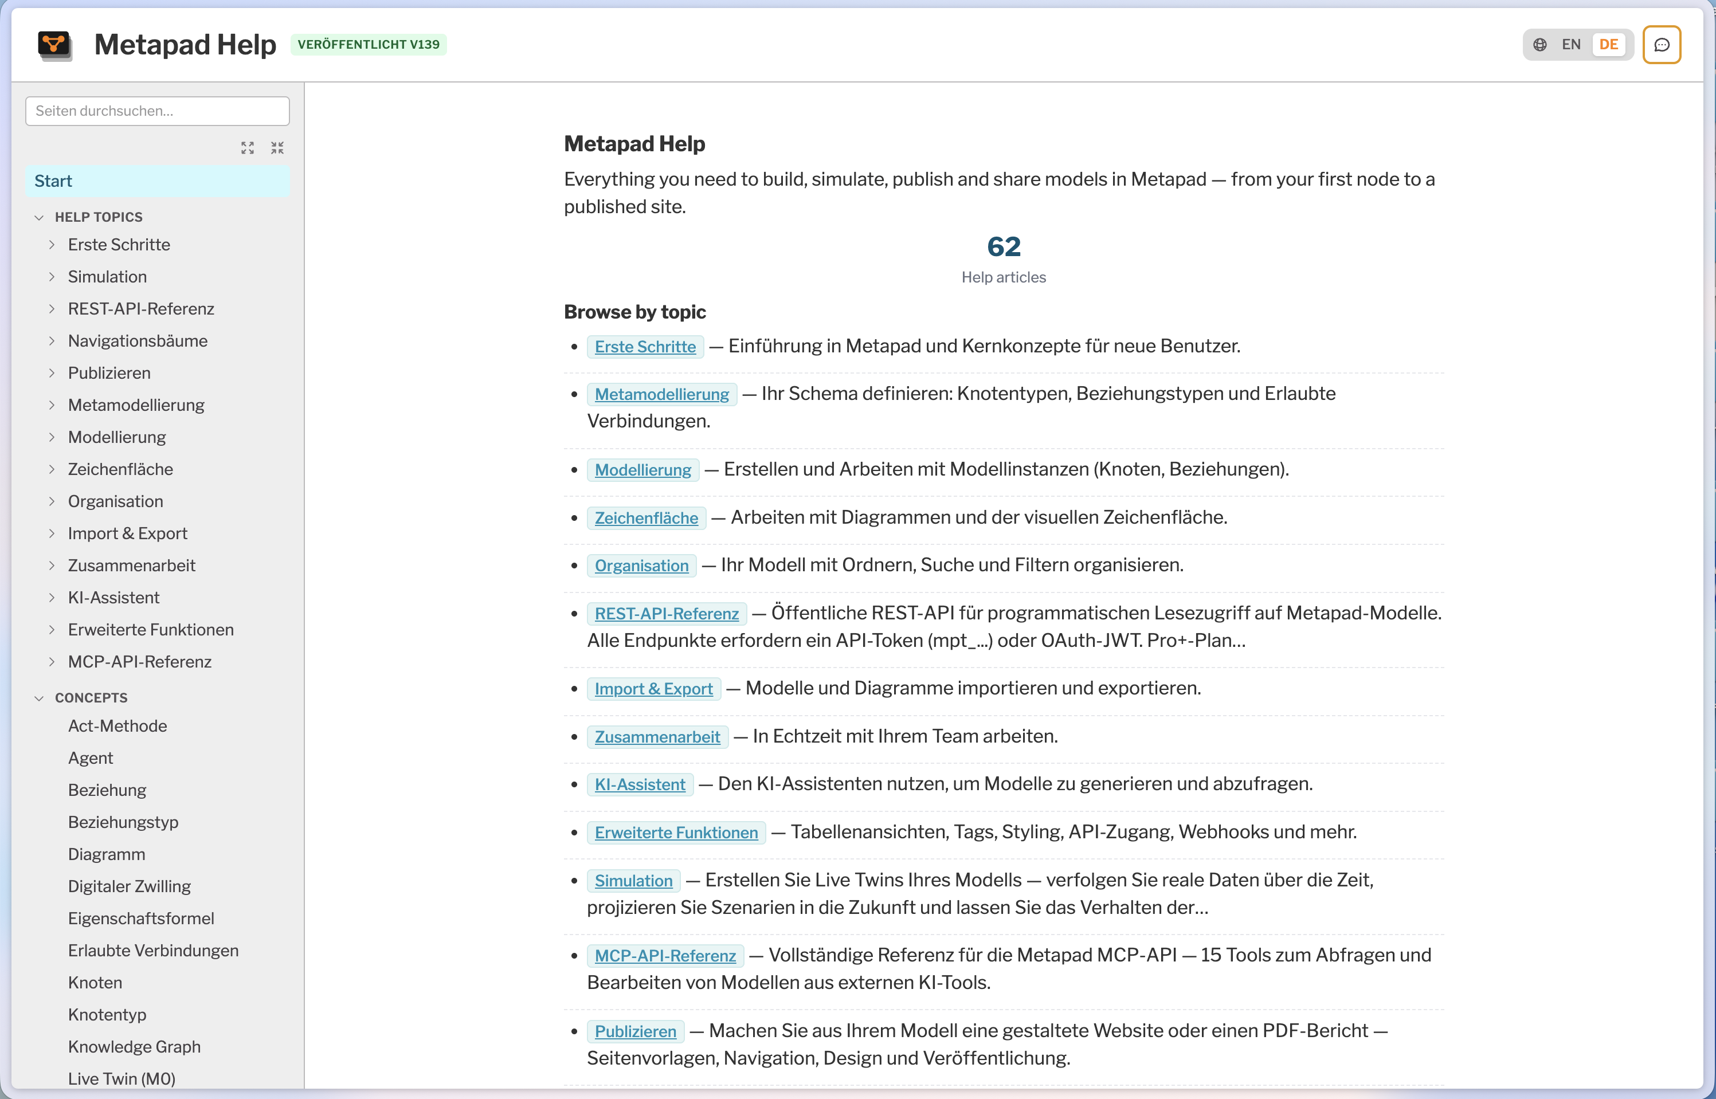Follow the Import & Export topic link
The image size is (1716, 1099).
click(654, 689)
